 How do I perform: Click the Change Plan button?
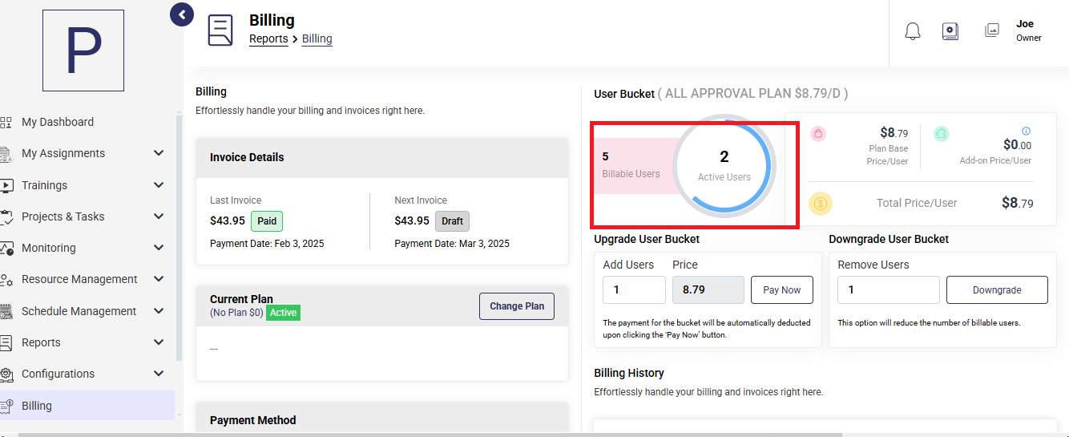coord(517,306)
